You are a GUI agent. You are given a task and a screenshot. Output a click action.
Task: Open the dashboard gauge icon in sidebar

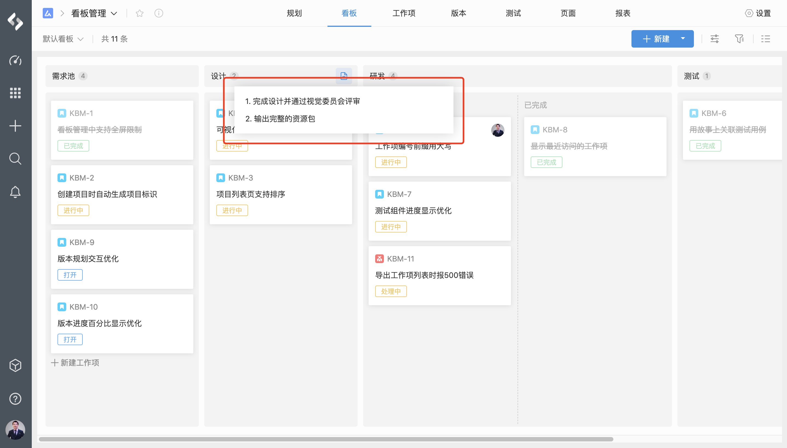tap(15, 60)
